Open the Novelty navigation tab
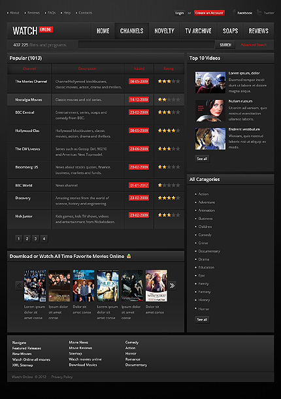This screenshot has height=399, width=281. click(164, 31)
